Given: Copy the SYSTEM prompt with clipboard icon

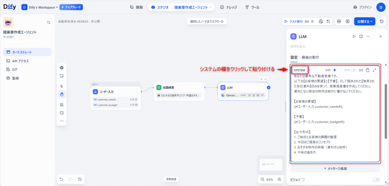Looking at the screenshot, I should 367,70.
